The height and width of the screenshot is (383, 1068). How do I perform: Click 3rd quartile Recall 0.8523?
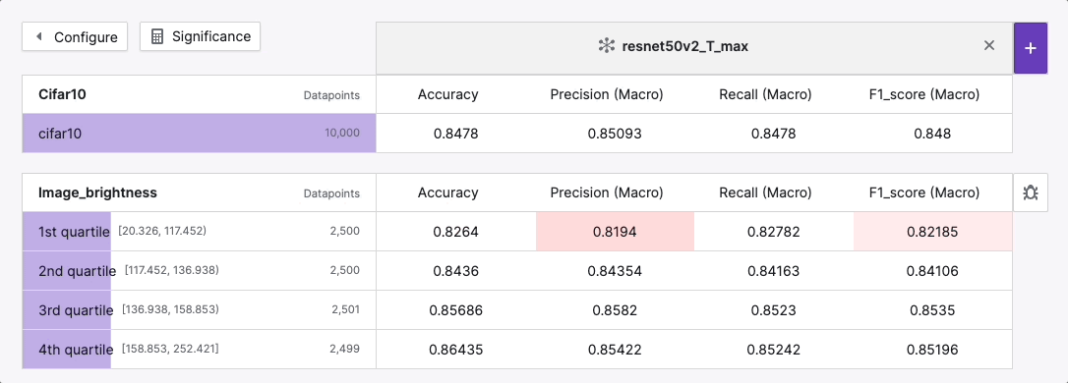tap(774, 311)
